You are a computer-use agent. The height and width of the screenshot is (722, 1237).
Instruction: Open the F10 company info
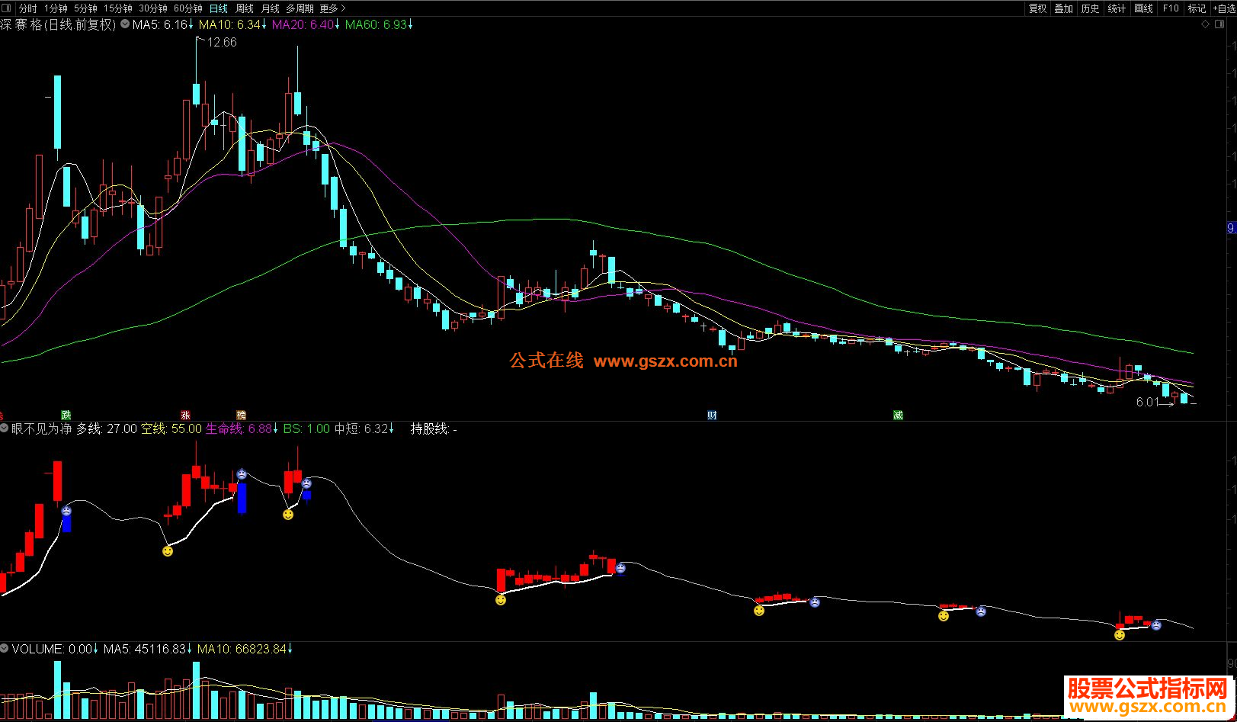1171,8
